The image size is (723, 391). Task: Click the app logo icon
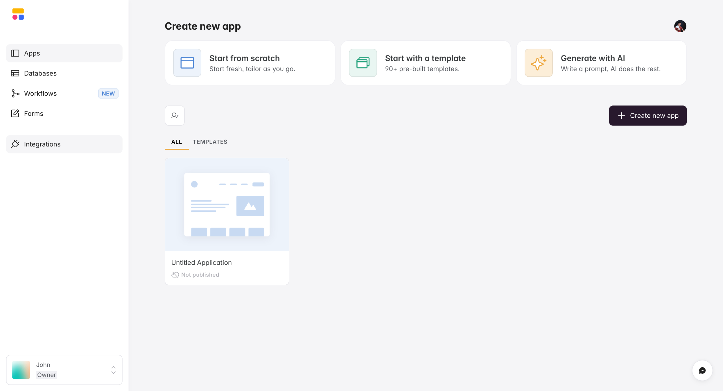[18, 14]
